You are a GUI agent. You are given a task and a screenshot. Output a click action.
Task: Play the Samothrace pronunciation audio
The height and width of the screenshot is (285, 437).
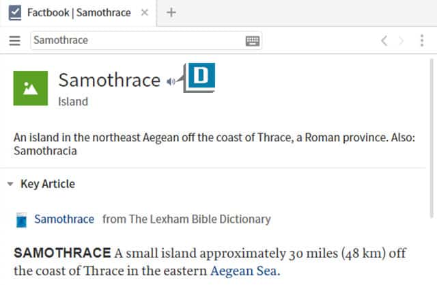[x=171, y=81]
